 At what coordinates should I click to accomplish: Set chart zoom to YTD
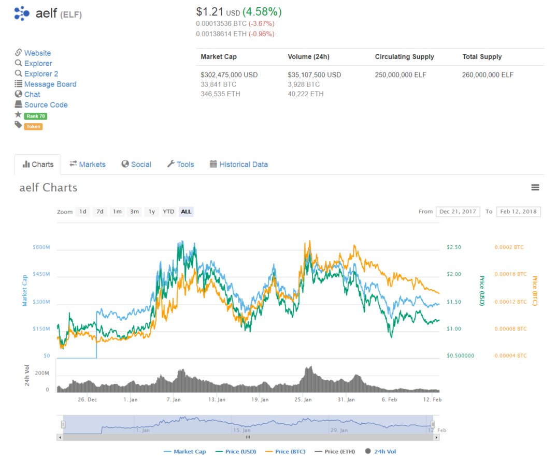click(168, 212)
